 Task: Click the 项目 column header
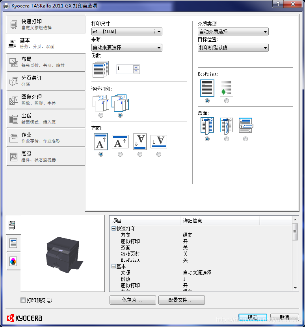145,221
